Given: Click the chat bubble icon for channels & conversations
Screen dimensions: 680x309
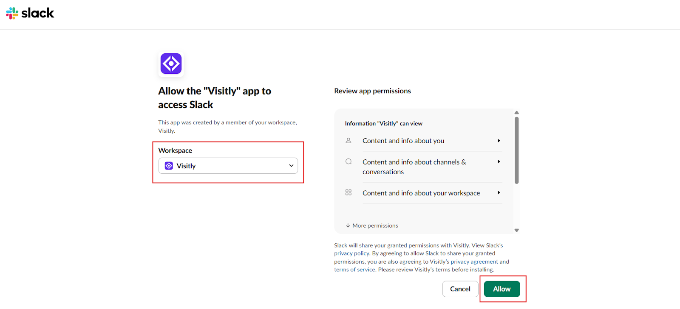Looking at the screenshot, I should pos(348,161).
